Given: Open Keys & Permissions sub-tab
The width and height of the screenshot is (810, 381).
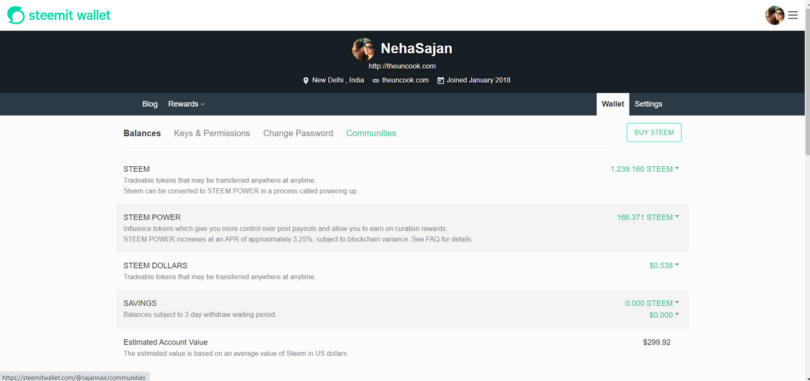Looking at the screenshot, I should 212,133.
